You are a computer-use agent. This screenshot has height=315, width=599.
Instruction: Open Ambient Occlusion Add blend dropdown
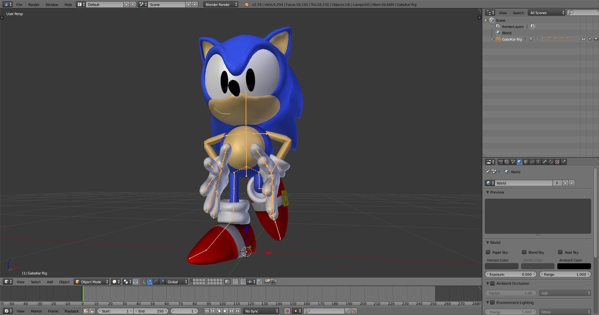tap(565, 293)
